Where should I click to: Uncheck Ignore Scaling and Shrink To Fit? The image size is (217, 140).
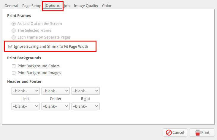coord(10,47)
